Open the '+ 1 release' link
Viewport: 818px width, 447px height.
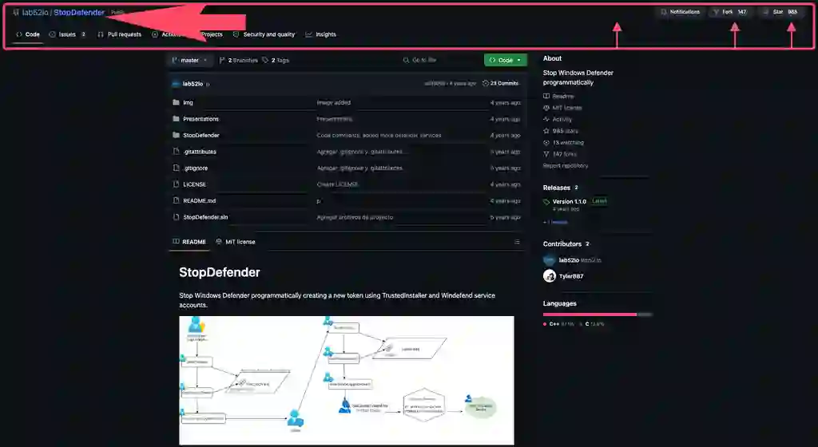click(x=555, y=223)
